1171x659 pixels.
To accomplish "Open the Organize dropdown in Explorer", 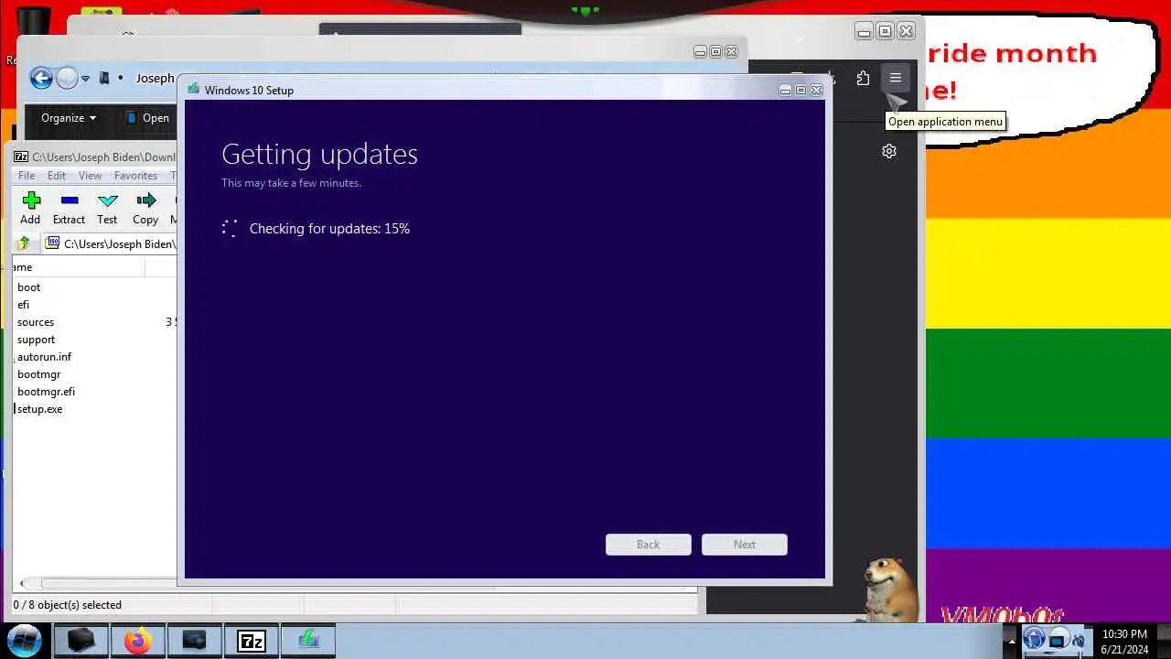I will [x=69, y=118].
